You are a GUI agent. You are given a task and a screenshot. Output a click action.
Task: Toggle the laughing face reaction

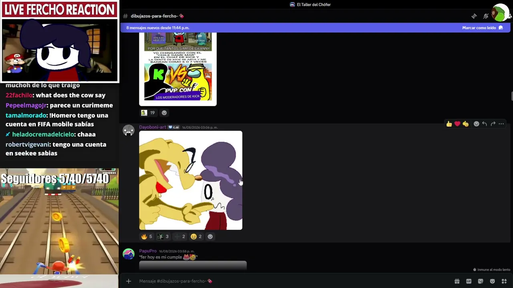click(196, 236)
